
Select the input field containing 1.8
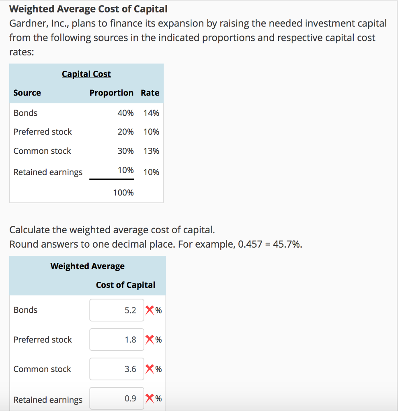click(x=117, y=340)
